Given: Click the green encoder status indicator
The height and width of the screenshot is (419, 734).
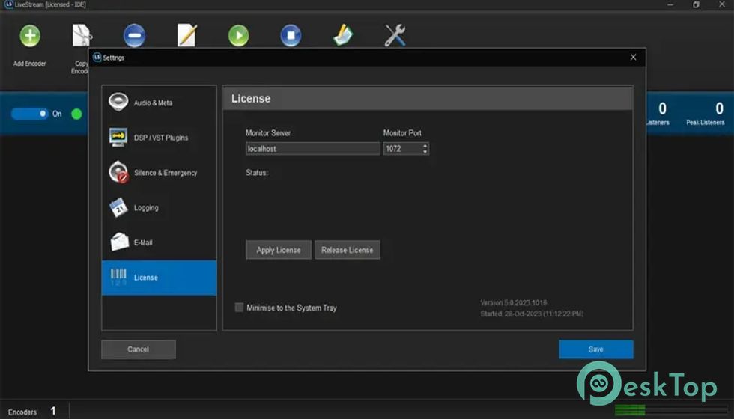Looking at the screenshot, I should [x=76, y=114].
